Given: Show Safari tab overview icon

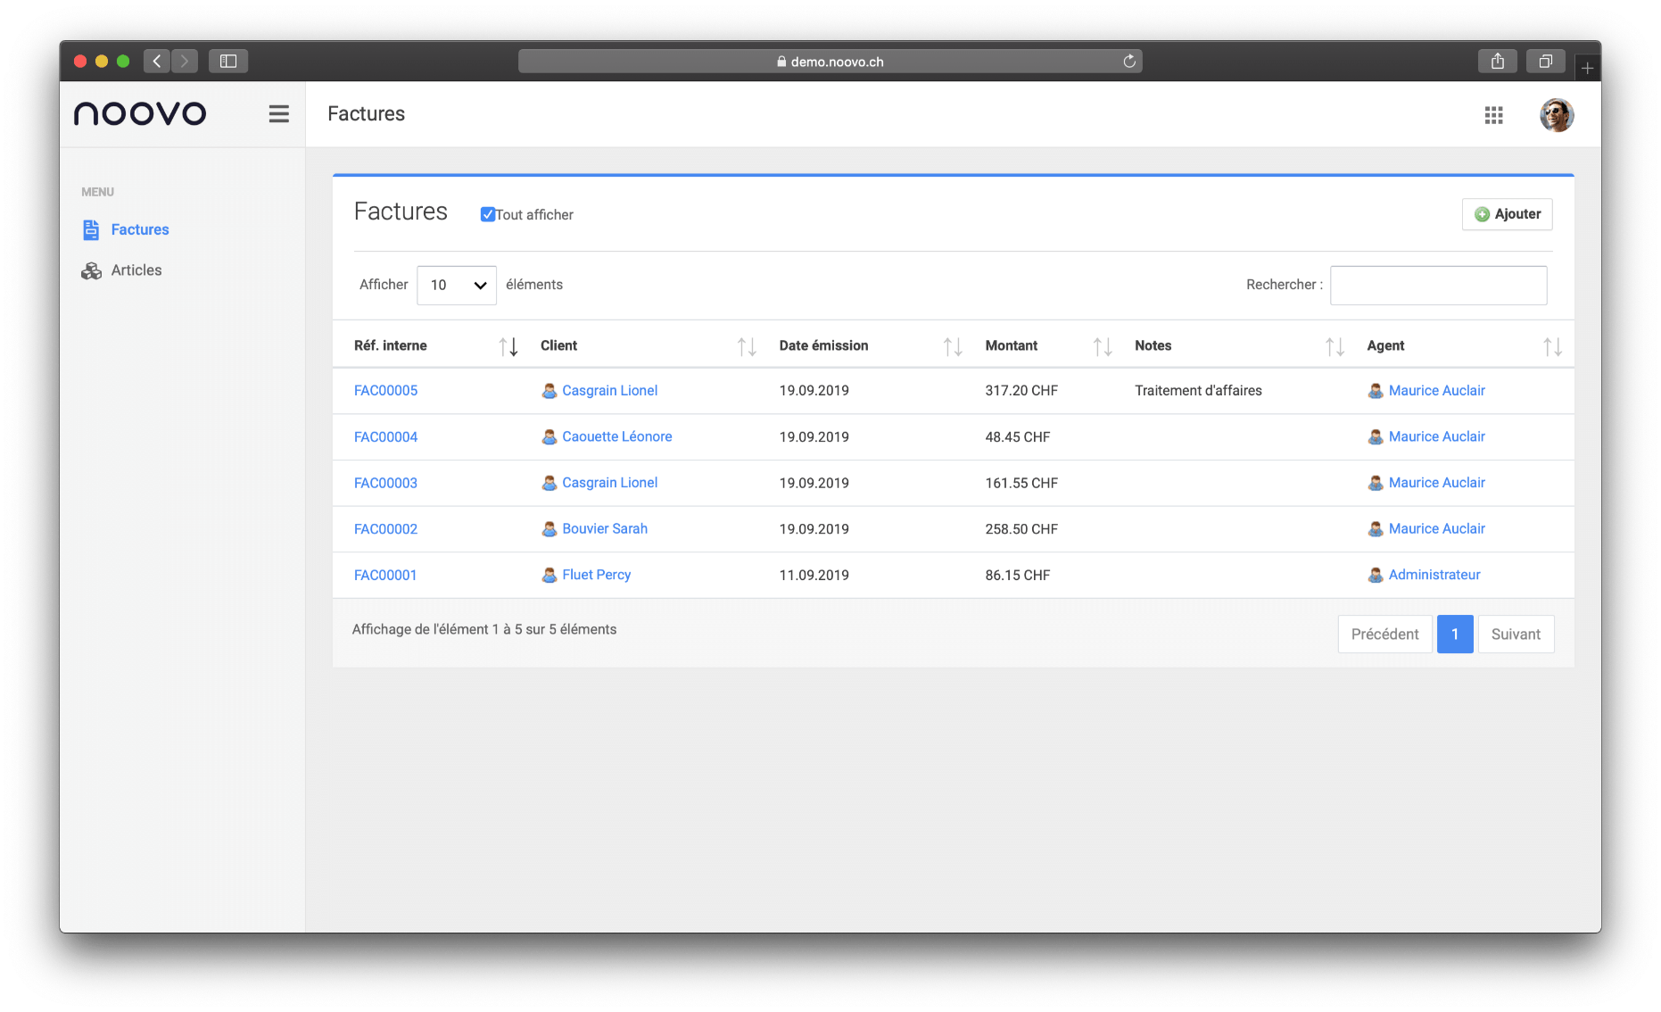Looking at the screenshot, I should pyautogui.click(x=1545, y=62).
